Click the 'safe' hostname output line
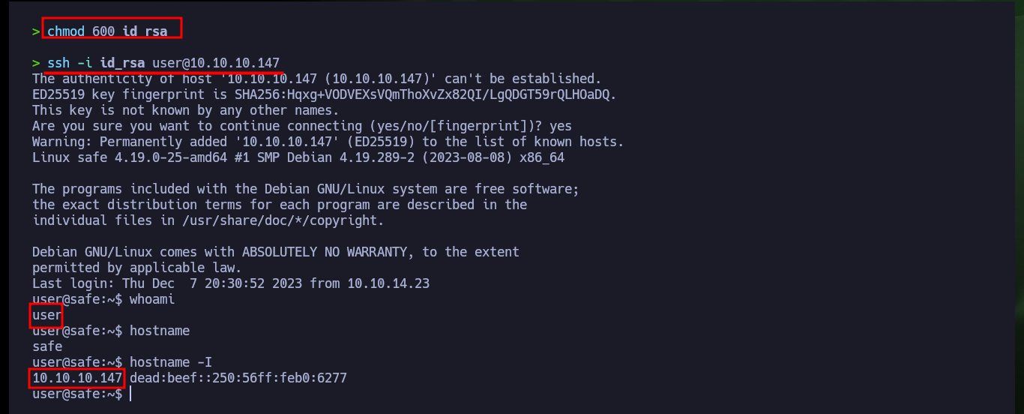Viewport: 1024px width, 414px height. pyautogui.click(x=47, y=346)
